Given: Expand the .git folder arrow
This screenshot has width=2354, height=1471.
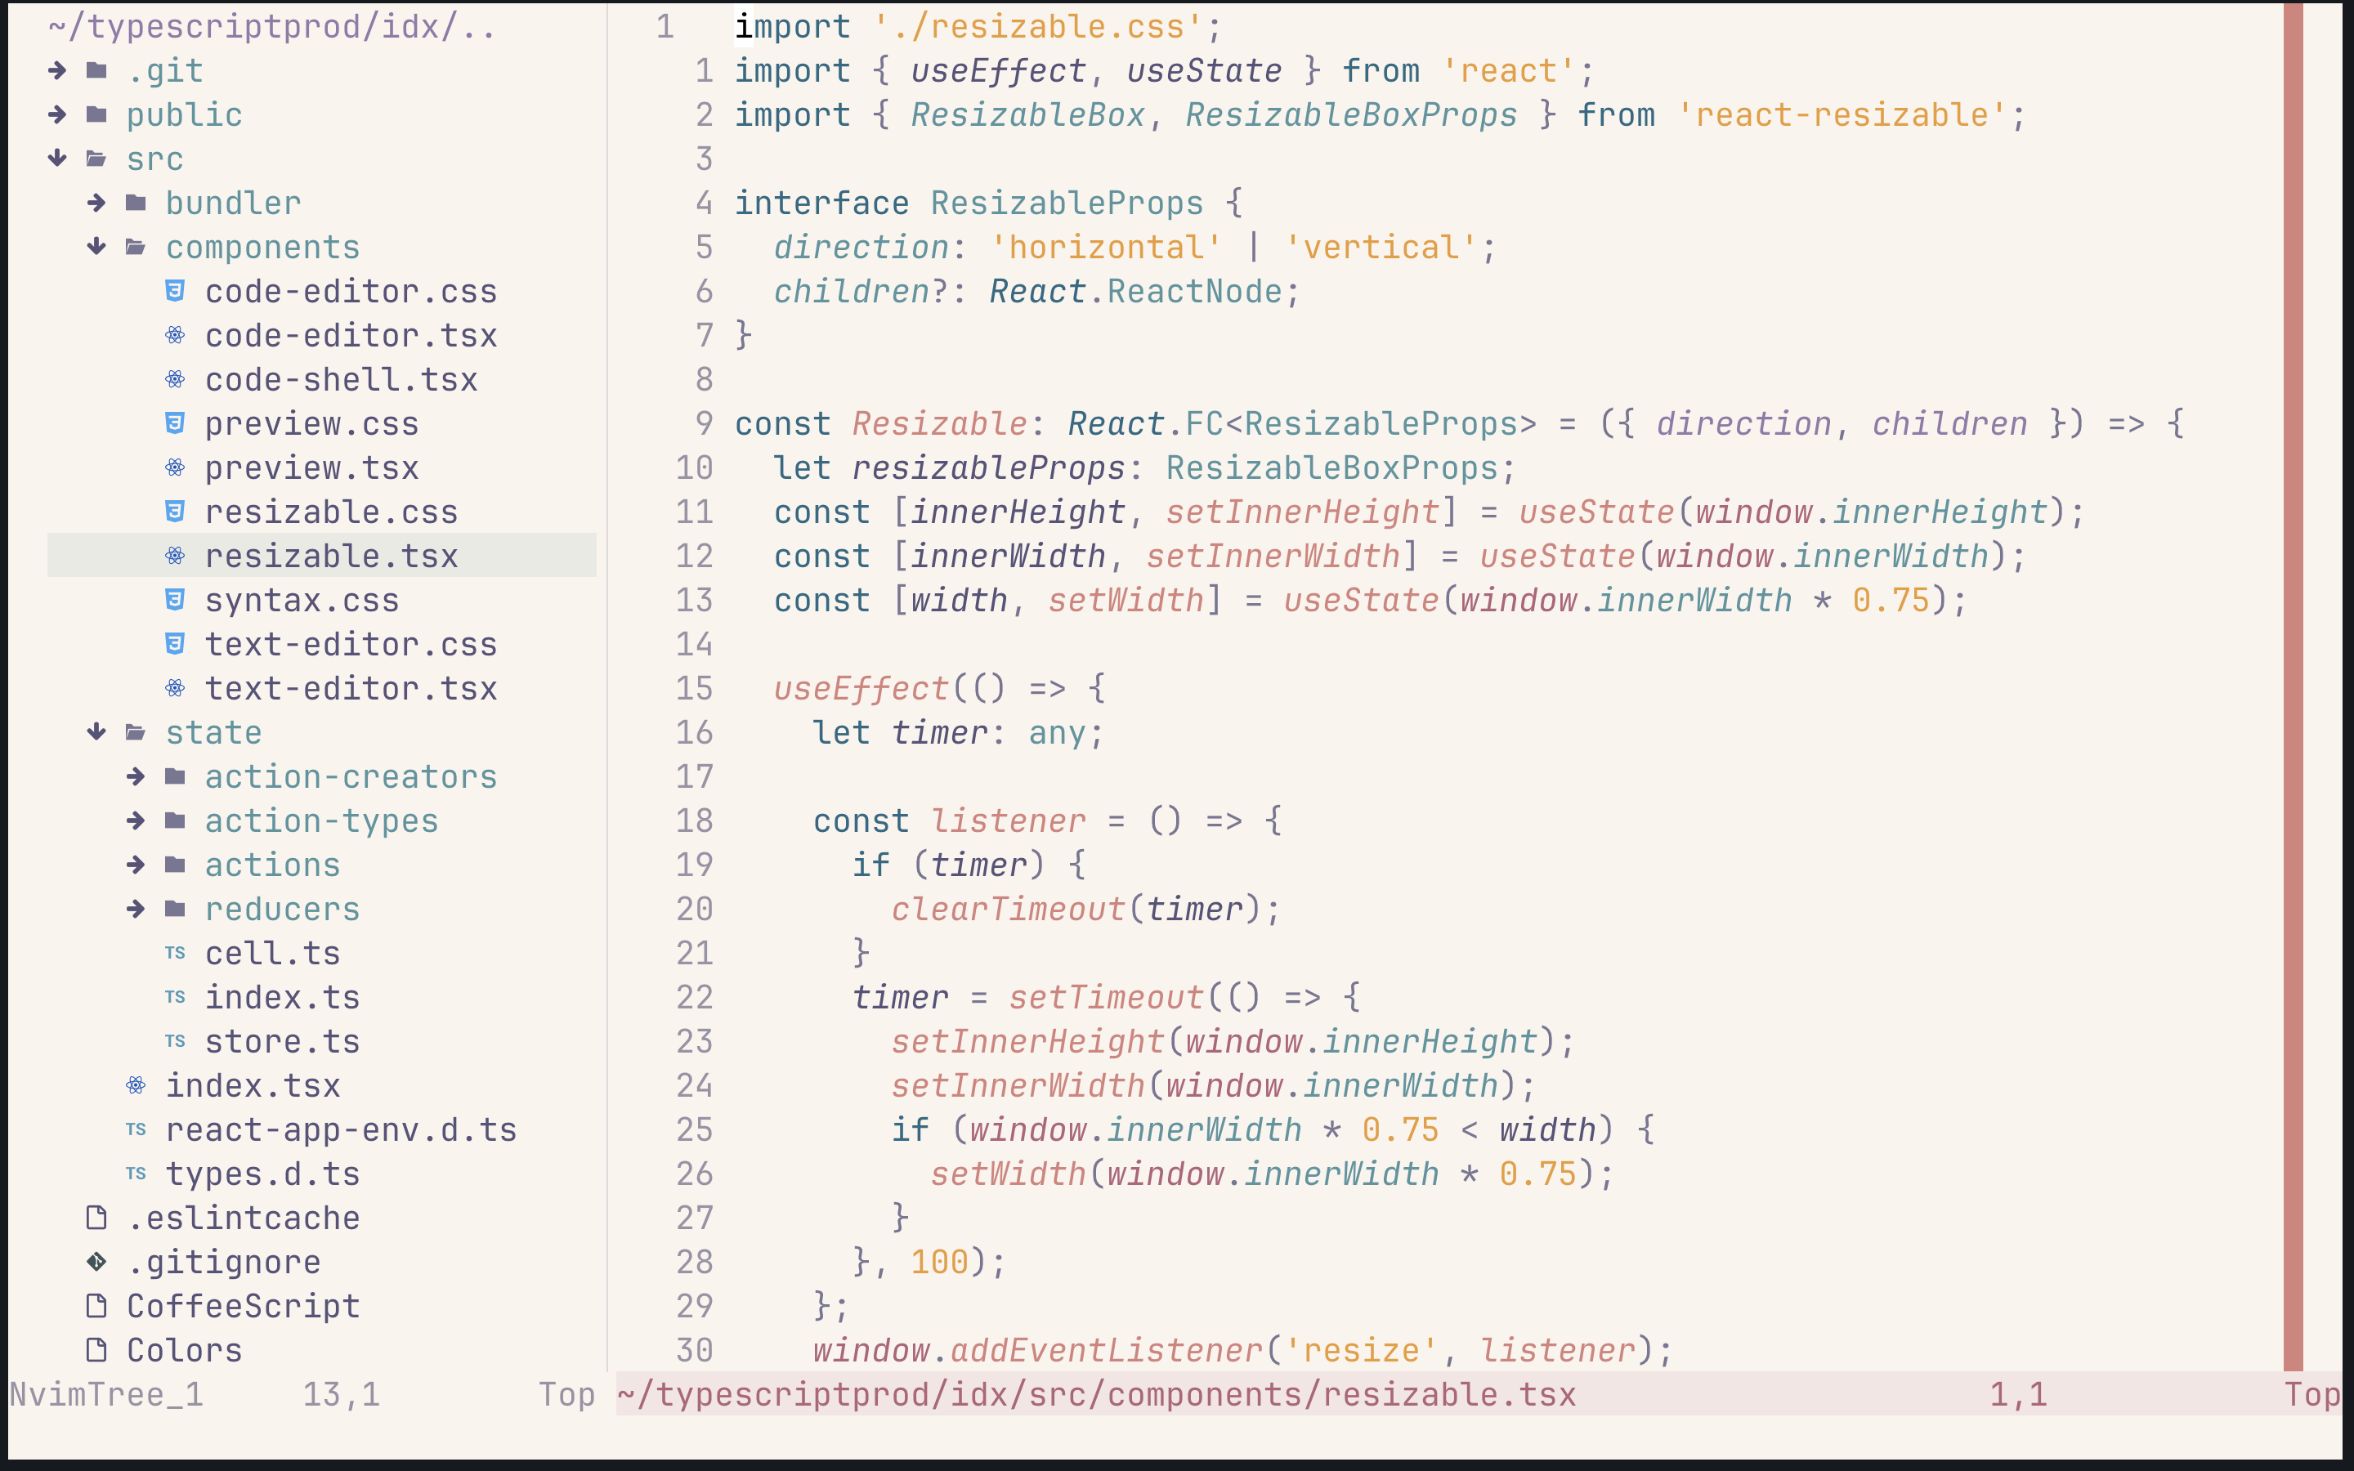Looking at the screenshot, I should pos(57,70).
